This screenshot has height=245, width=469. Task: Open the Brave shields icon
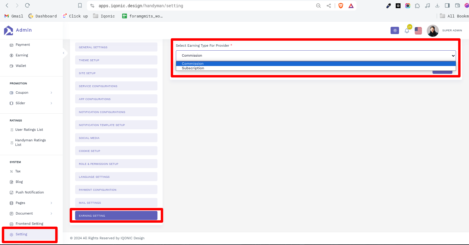click(x=341, y=6)
